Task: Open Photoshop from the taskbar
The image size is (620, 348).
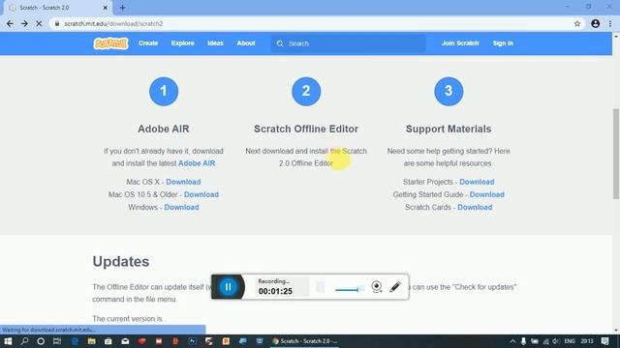Action: click(193, 341)
